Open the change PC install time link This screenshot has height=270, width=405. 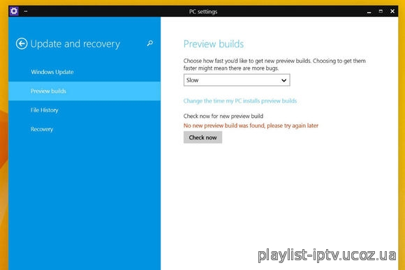(x=240, y=101)
